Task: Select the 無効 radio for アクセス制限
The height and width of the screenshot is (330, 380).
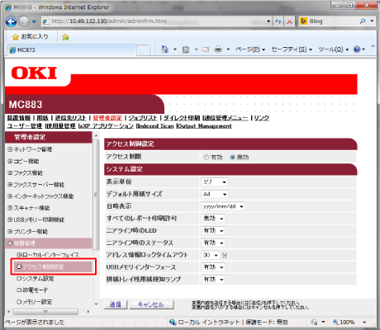Action: pos(232,158)
